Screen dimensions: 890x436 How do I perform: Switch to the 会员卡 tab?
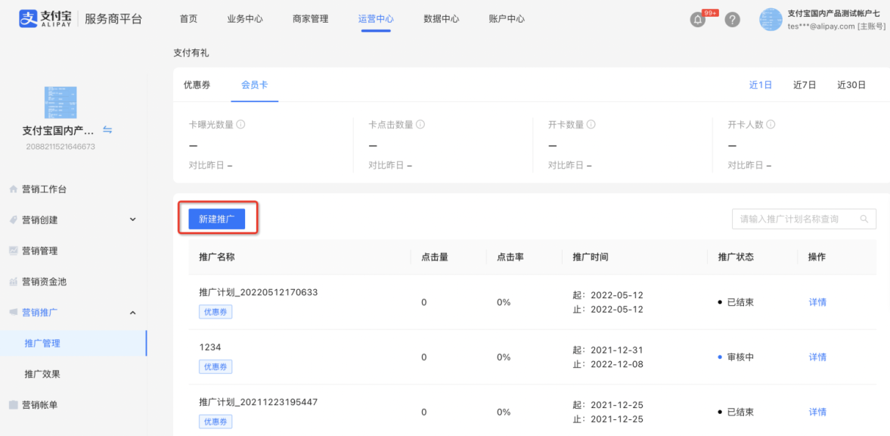(255, 86)
